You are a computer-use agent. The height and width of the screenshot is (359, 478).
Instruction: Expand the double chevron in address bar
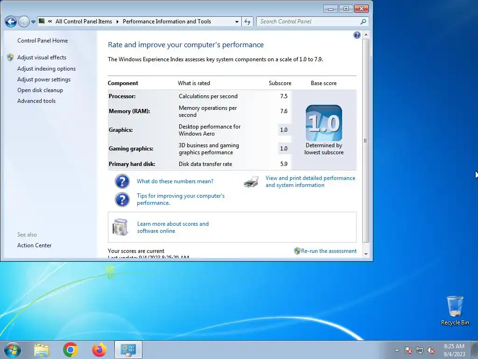click(x=50, y=22)
